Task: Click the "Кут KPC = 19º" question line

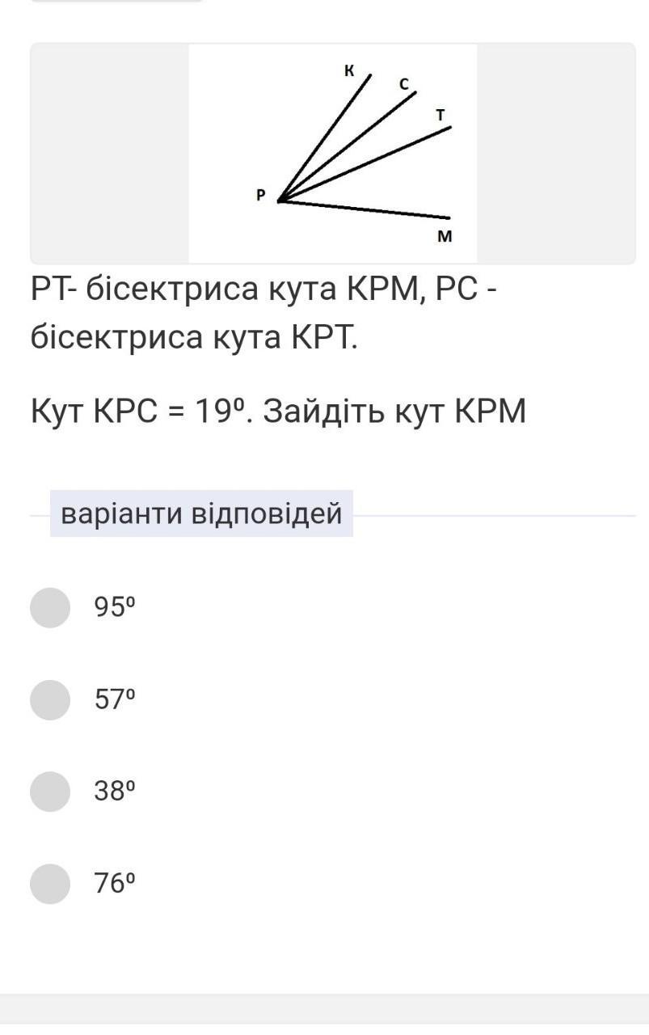Action: click(x=278, y=412)
